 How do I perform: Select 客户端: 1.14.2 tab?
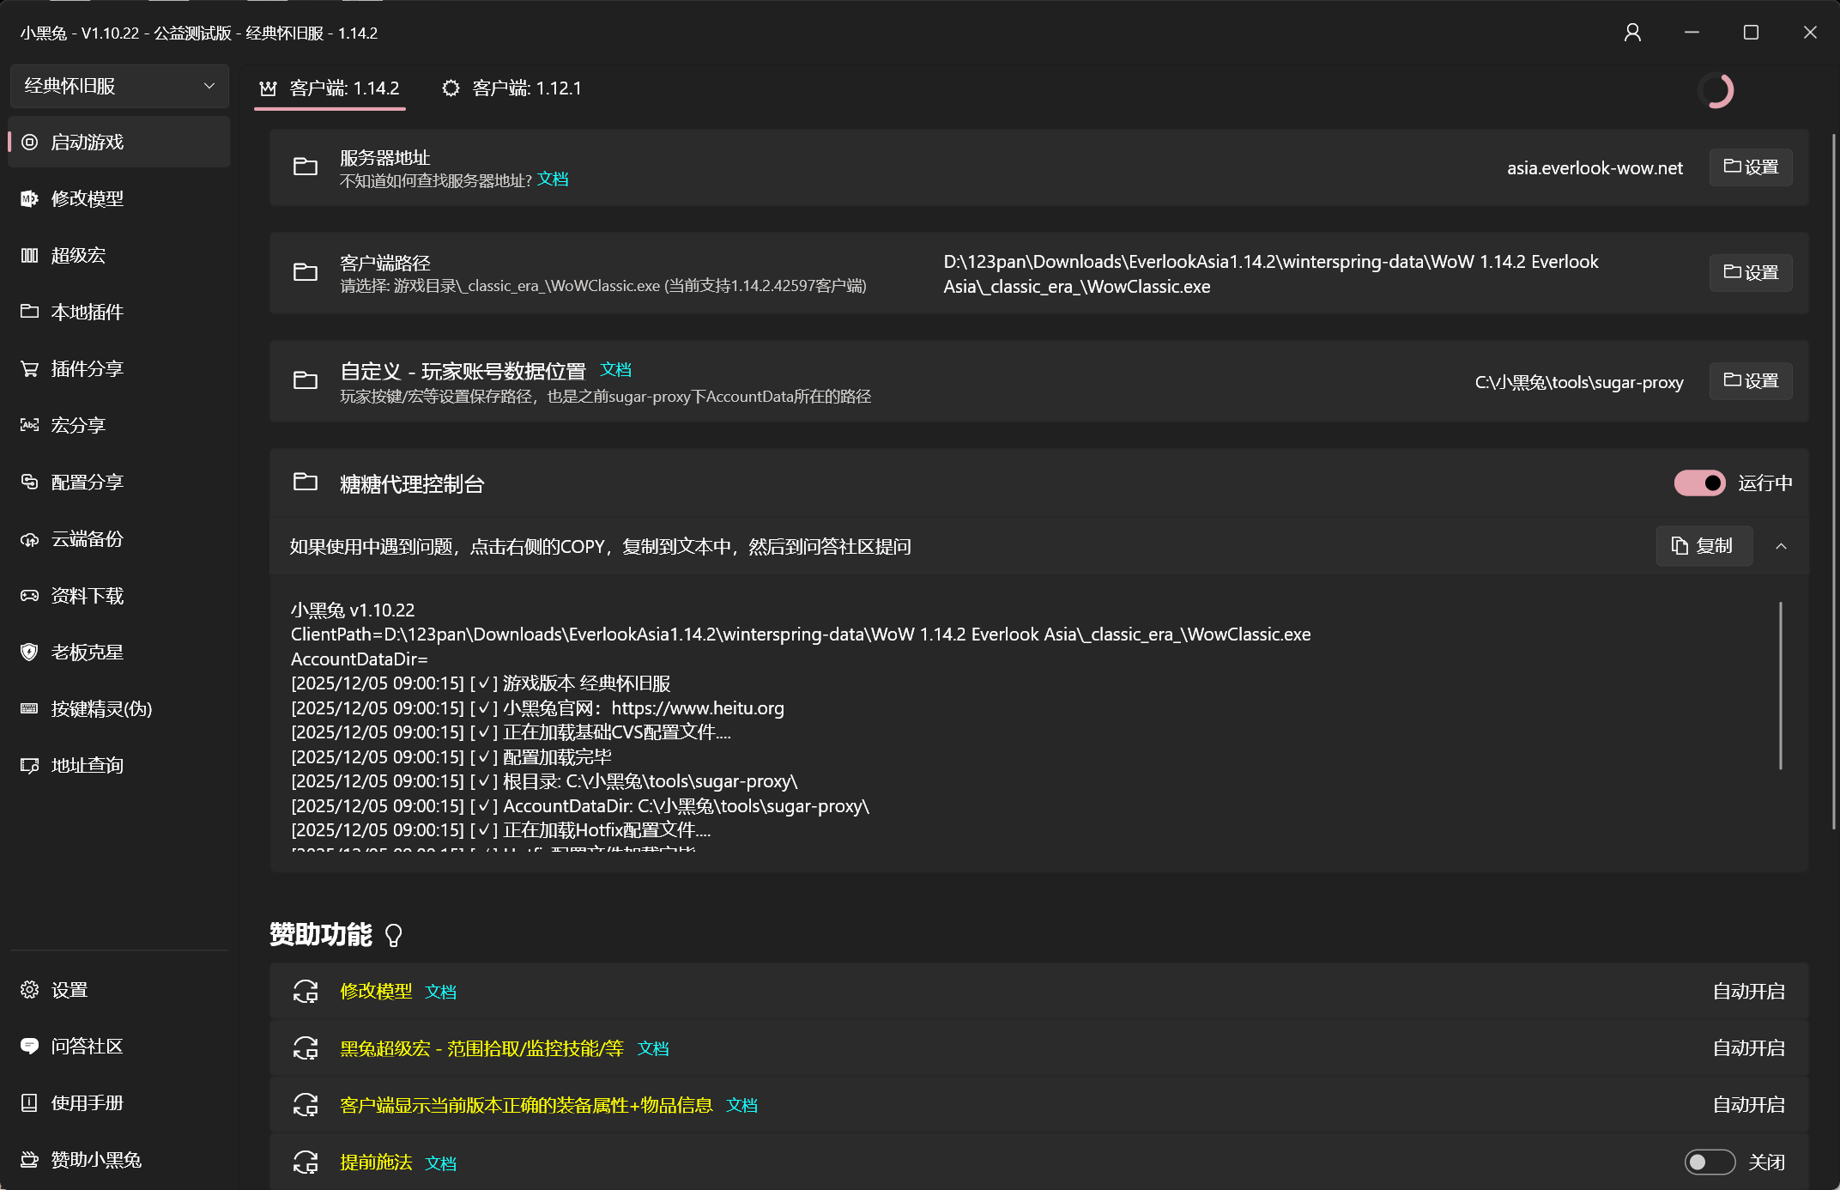click(330, 88)
